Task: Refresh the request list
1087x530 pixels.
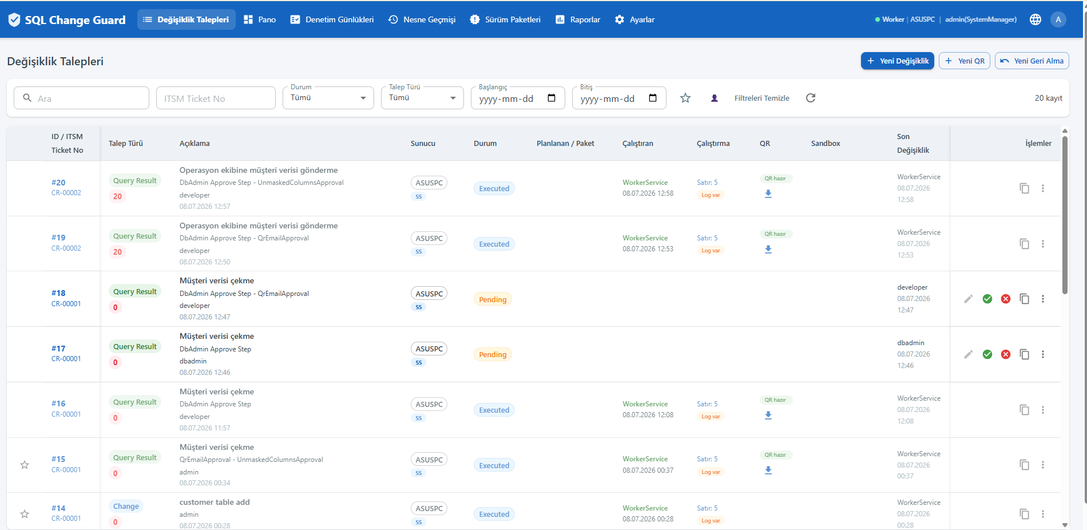Action: 811,98
